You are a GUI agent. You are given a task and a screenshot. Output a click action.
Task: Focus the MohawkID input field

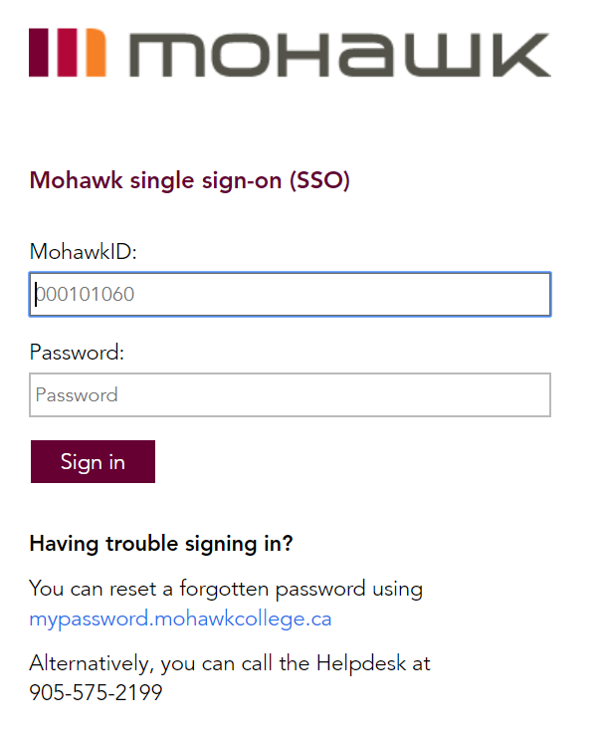coord(290,295)
